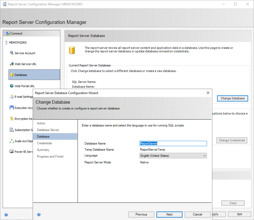Cancel the database configuration wizard
This screenshot has width=254, height=220.
[197, 214]
